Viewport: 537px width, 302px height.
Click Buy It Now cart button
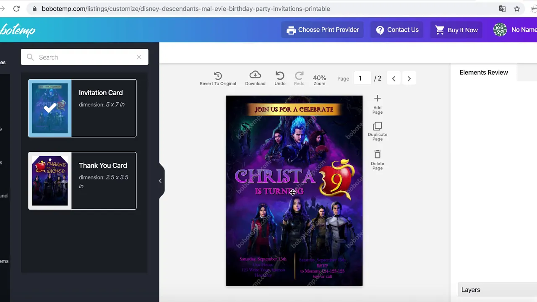click(x=456, y=30)
